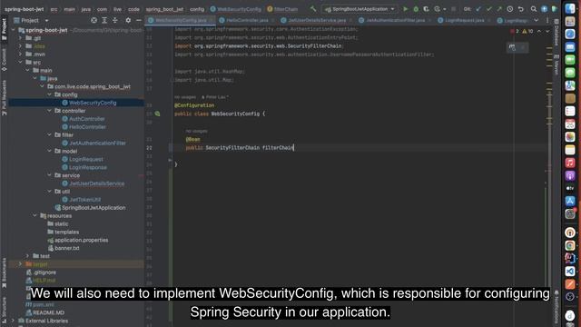
Task: Toggle the Commit tool window button
Action: click(4, 60)
